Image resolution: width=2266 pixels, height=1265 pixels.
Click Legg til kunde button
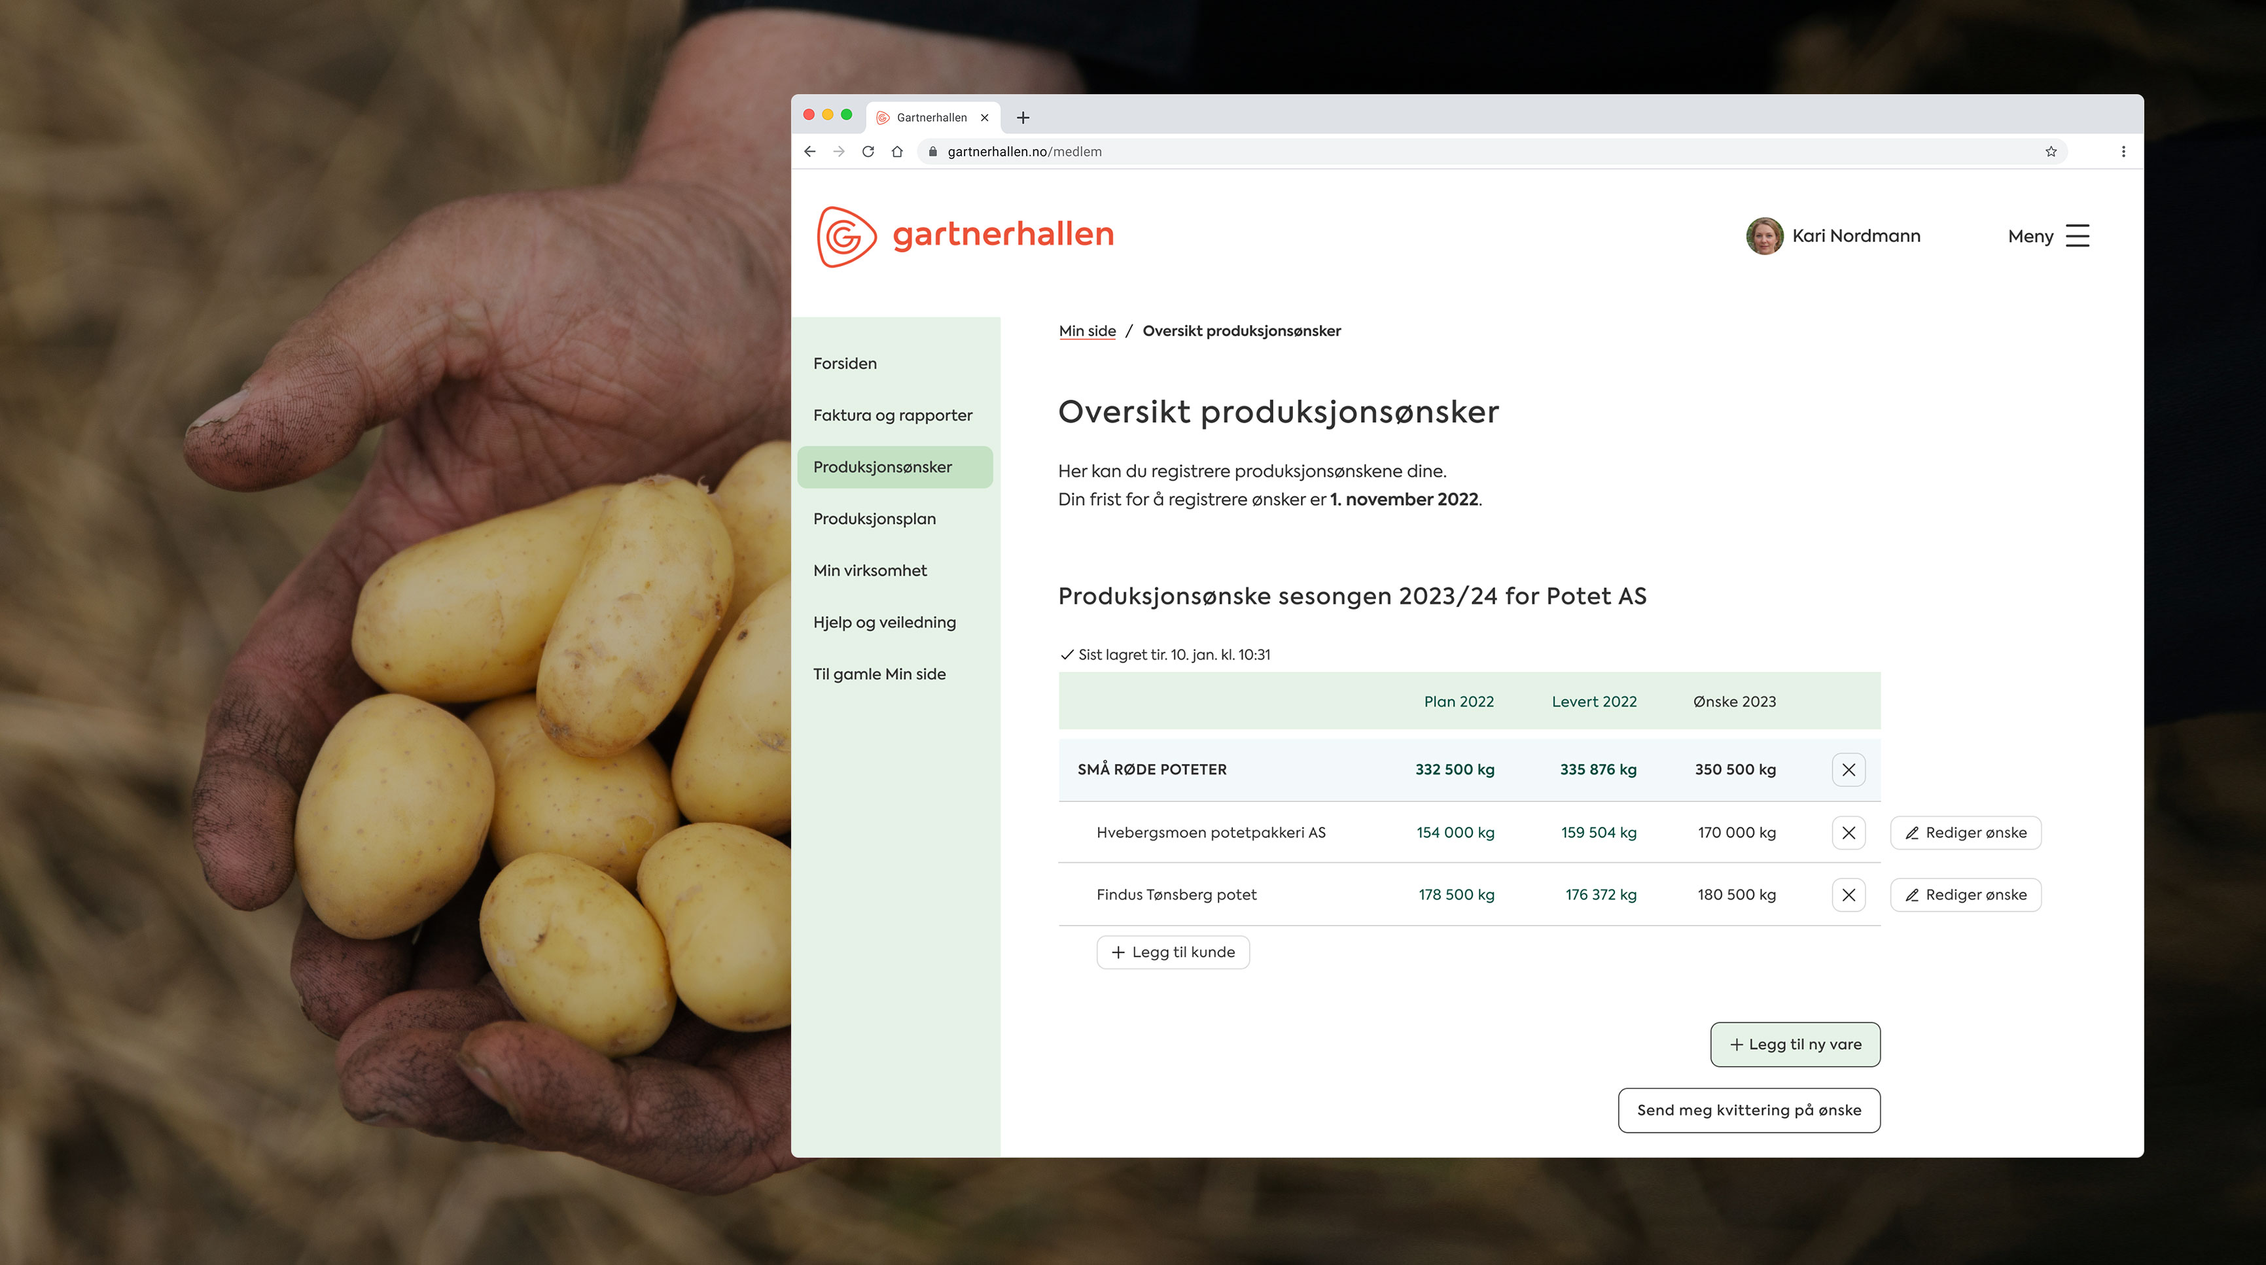point(1173,952)
